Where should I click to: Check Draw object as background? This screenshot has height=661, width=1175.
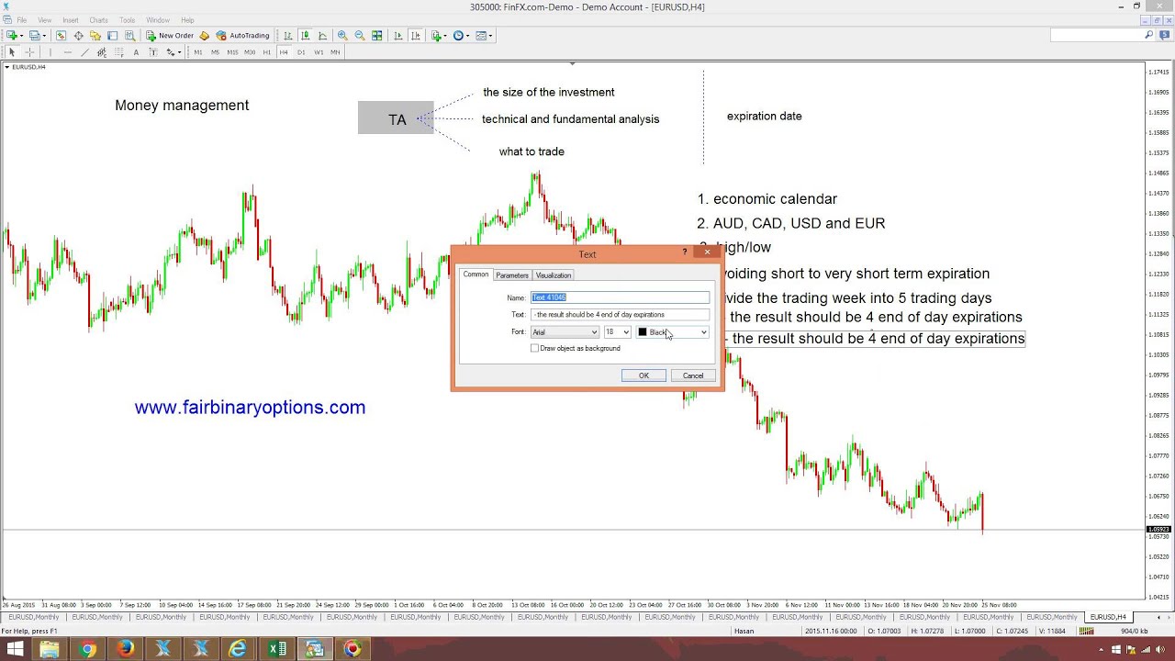534,348
